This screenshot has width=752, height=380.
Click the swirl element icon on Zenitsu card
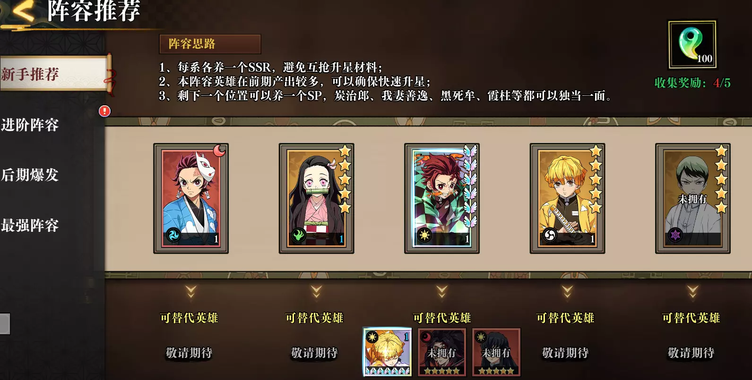pos(549,235)
